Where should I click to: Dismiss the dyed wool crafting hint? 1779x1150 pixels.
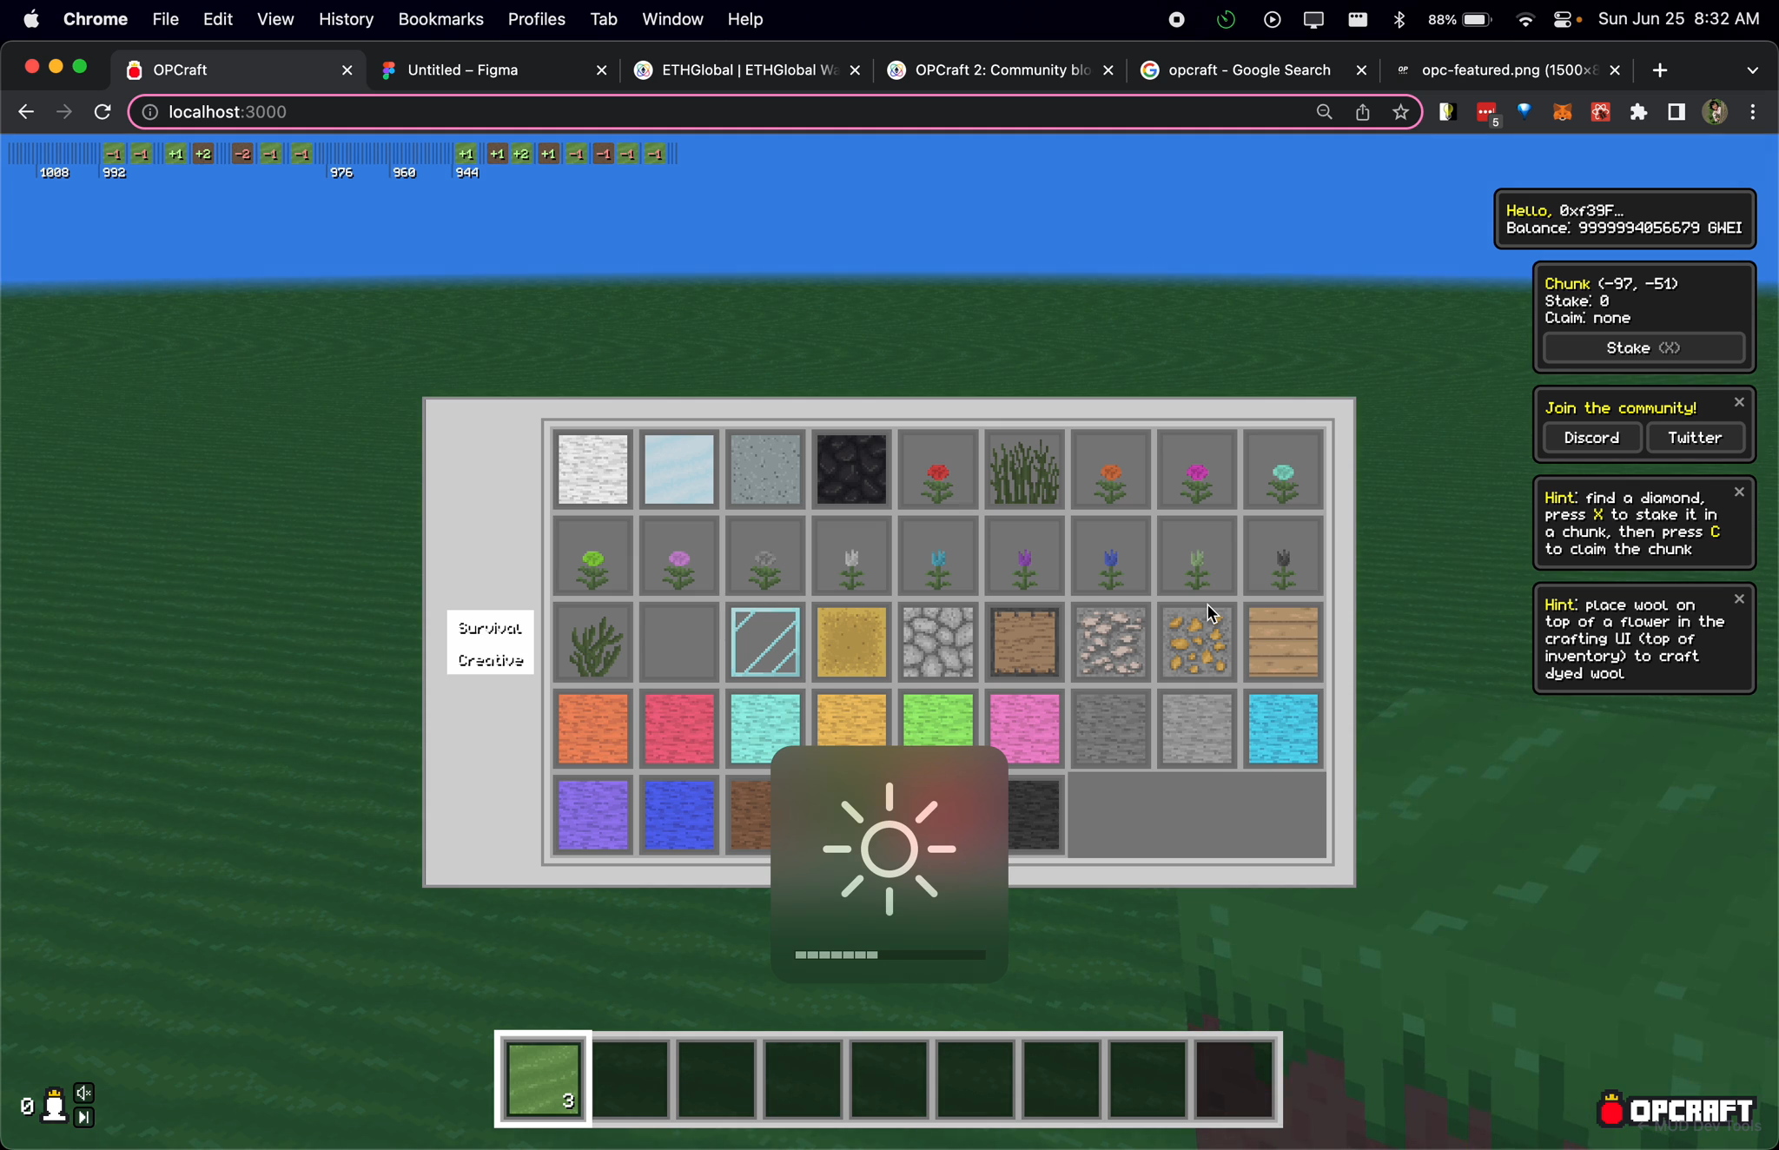tap(1739, 598)
